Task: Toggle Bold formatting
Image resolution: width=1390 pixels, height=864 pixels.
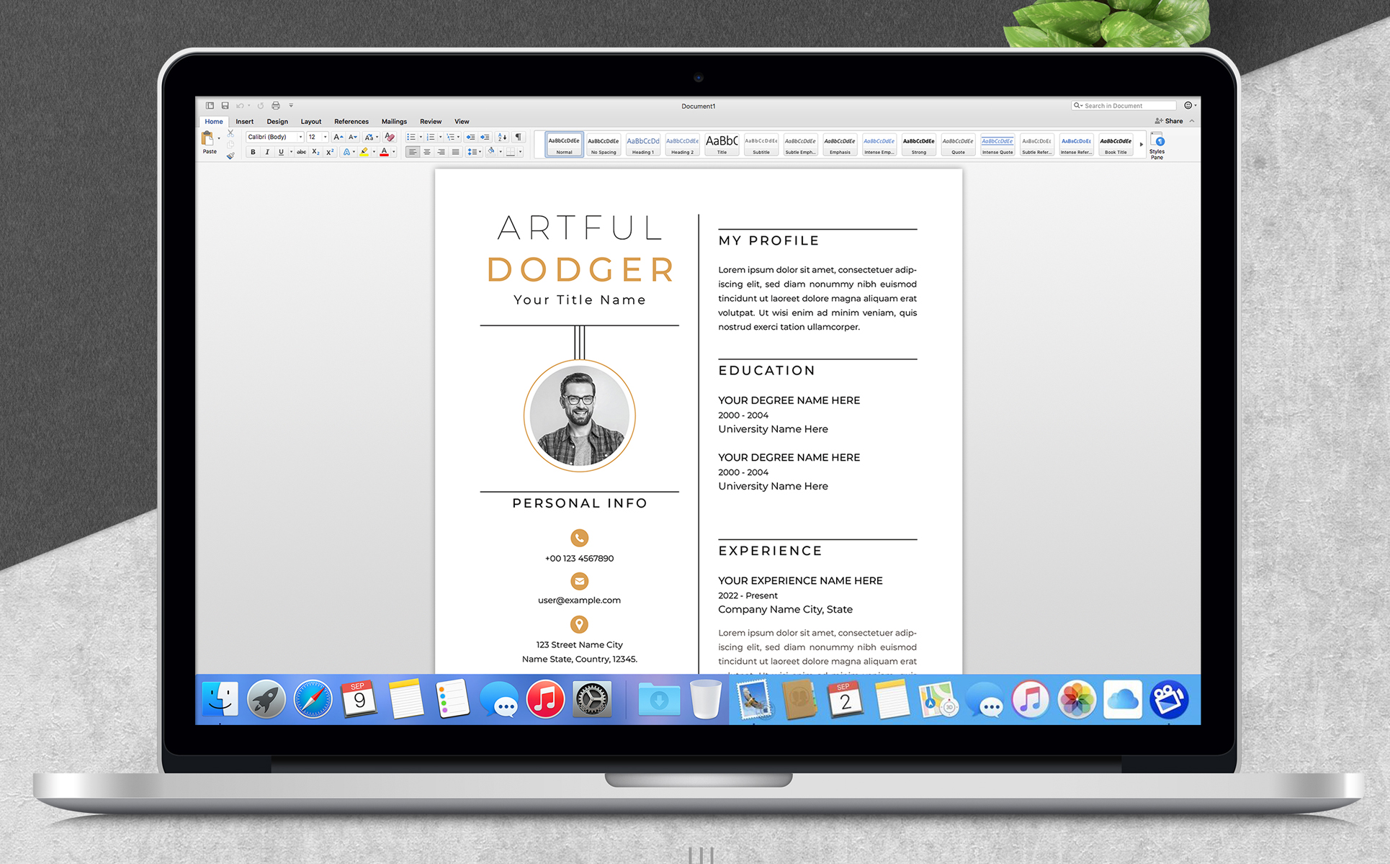Action: coord(253,152)
